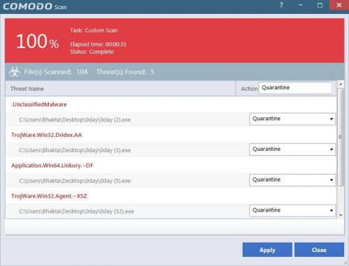Click scroll down arrow of threat list
This screenshot has height=266, width=349.
(x=341, y=215)
